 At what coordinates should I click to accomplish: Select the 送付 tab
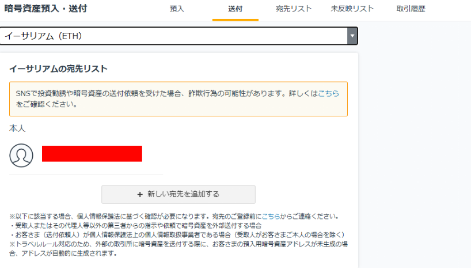tap(235, 9)
